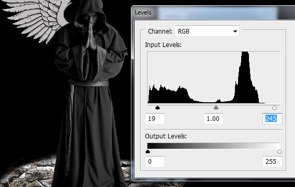Select the gray midtone slider handle
This screenshot has height=187, width=295.
pos(216,107)
